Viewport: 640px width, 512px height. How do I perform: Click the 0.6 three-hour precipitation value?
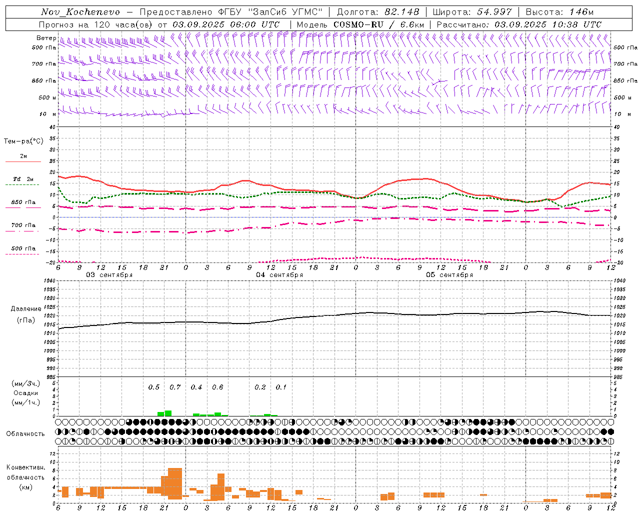click(x=217, y=387)
